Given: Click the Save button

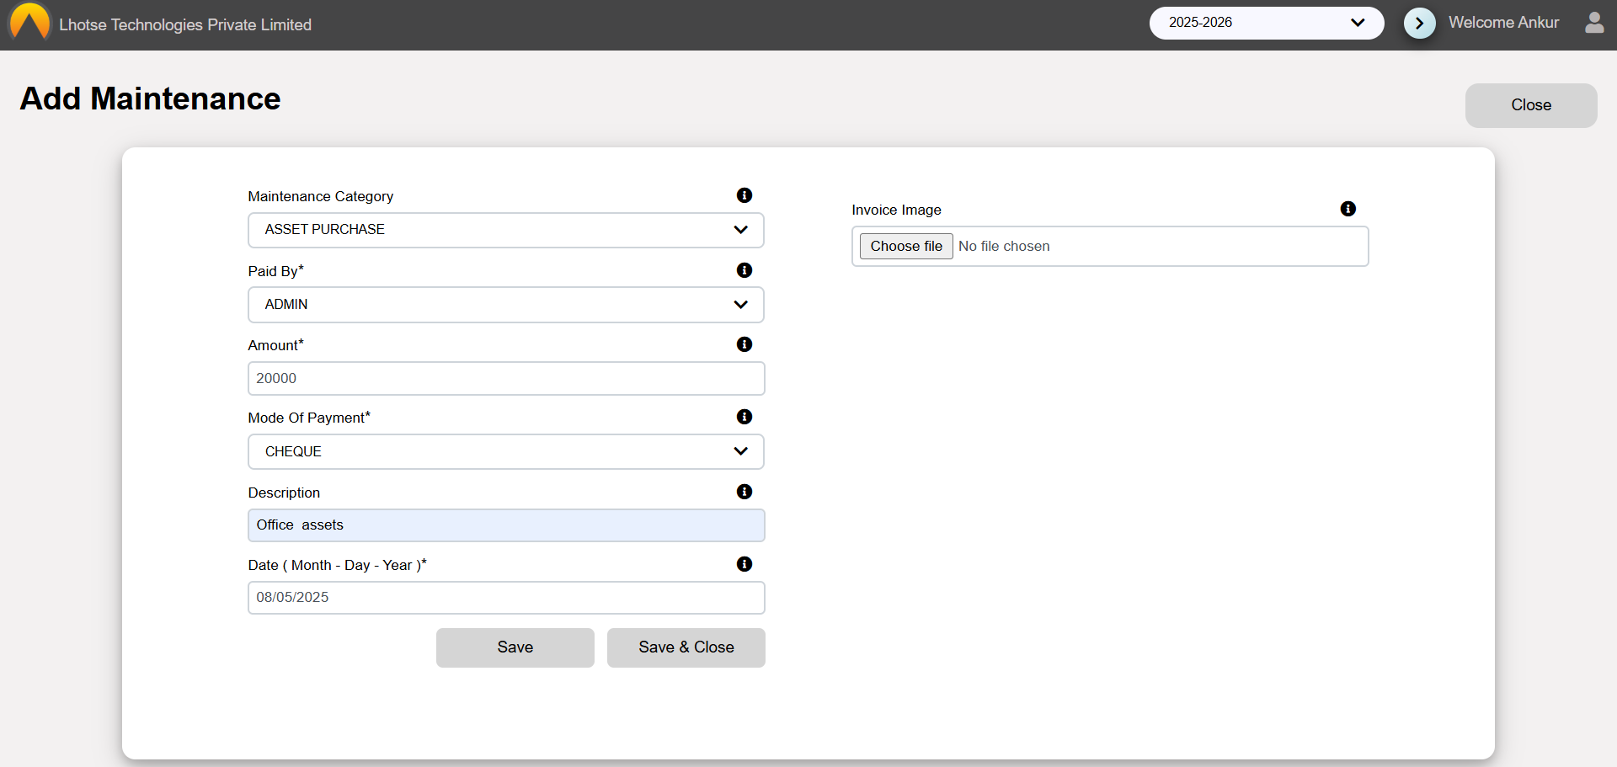Looking at the screenshot, I should click(515, 647).
